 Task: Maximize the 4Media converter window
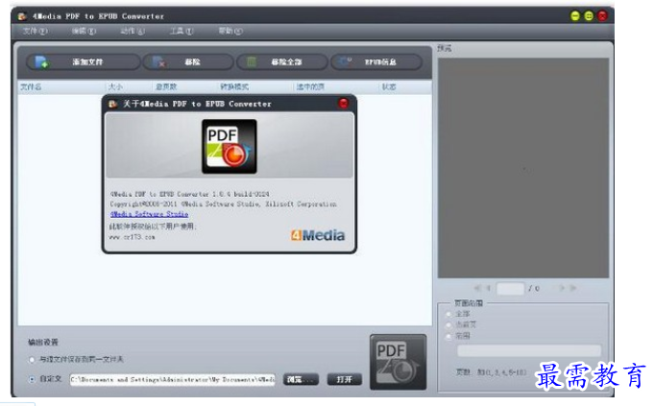(589, 16)
